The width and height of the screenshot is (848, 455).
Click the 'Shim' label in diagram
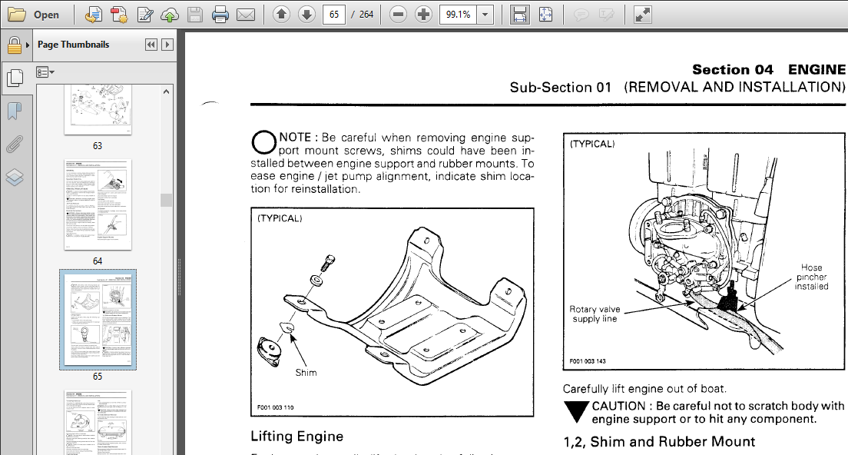tap(306, 373)
